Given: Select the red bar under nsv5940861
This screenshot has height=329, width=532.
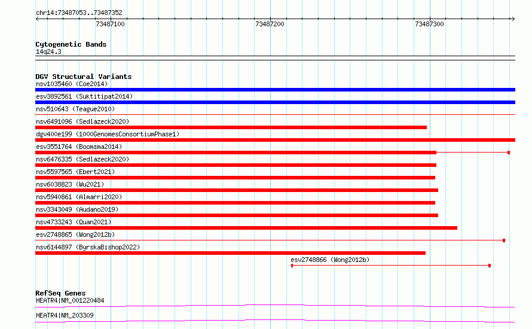Looking at the screenshot, I should [x=235, y=203].
